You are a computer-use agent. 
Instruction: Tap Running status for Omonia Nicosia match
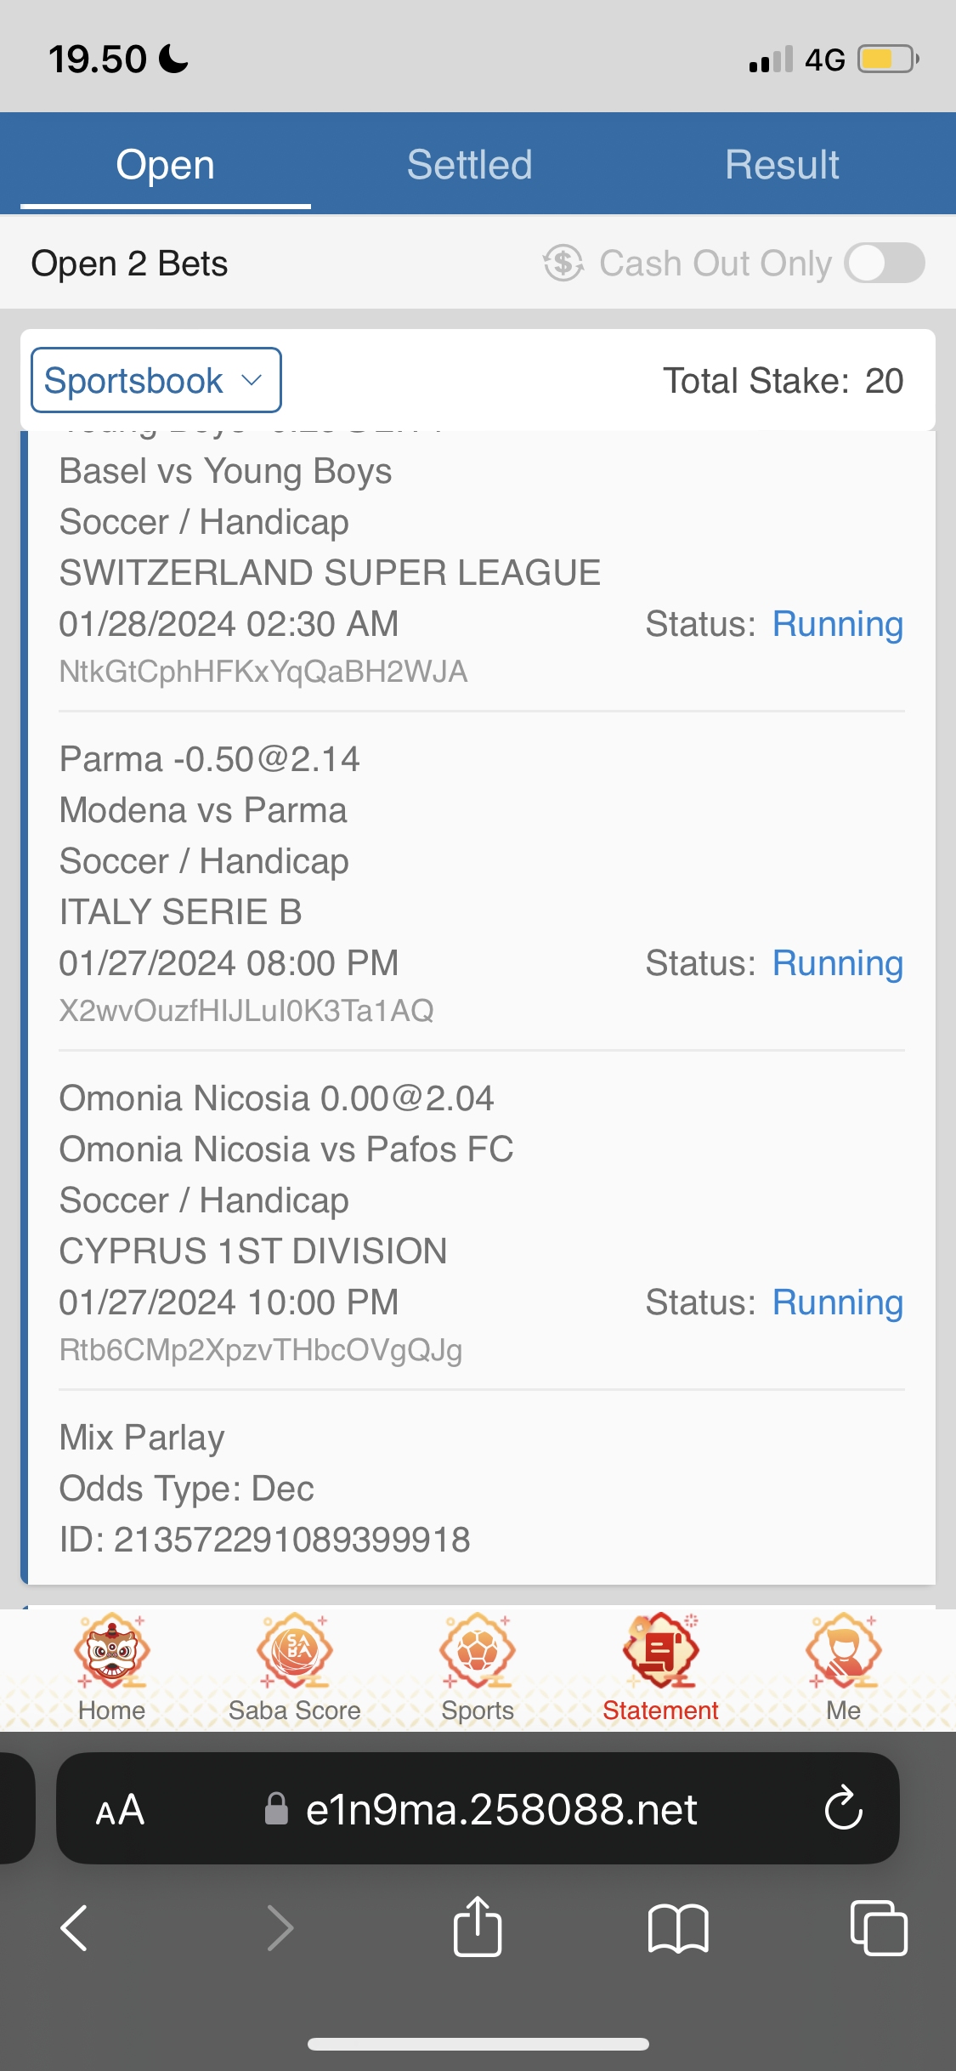pyautogui.click(x=837, y=1302)
